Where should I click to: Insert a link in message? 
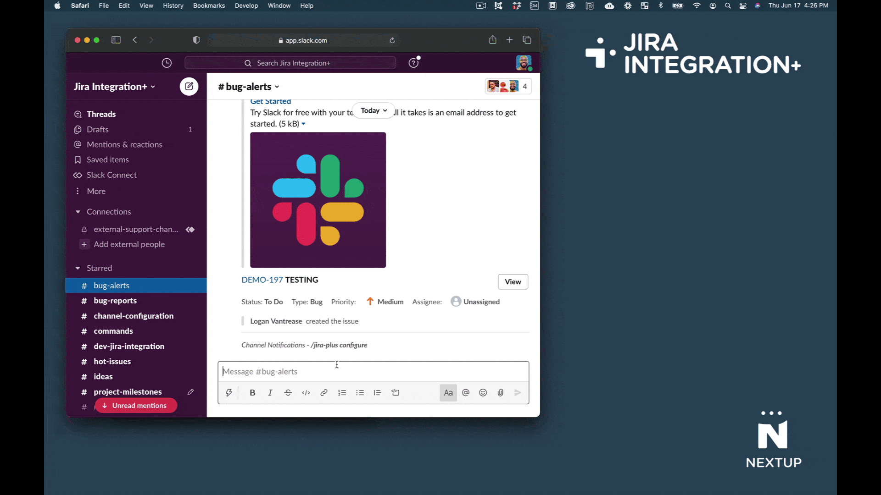324,393
